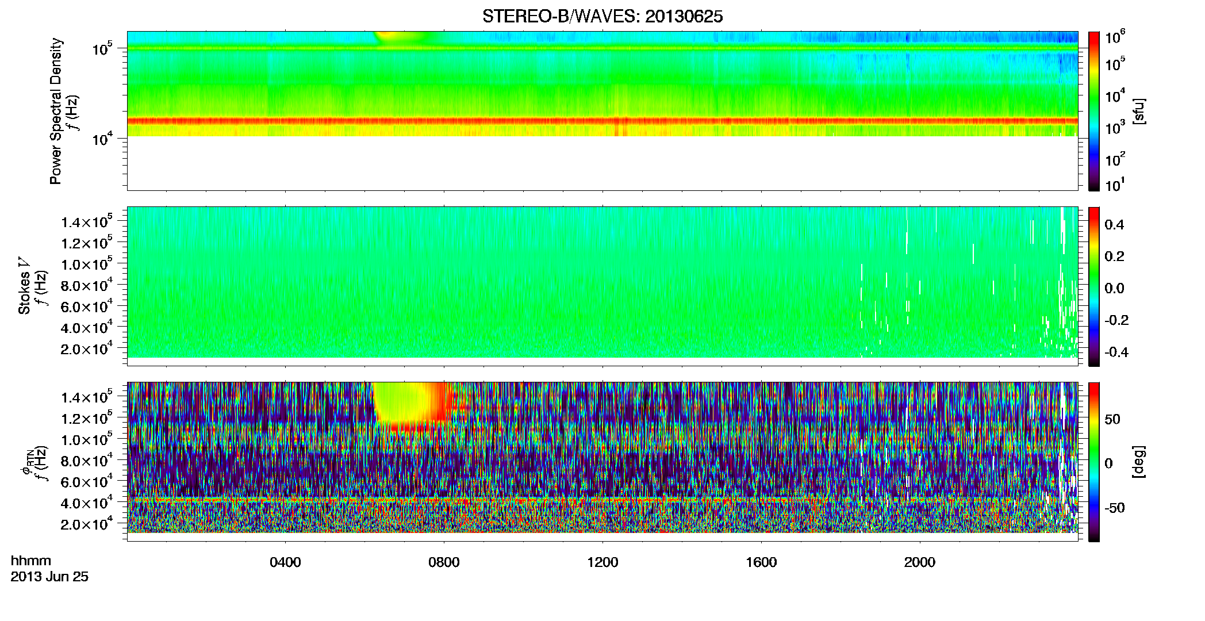Image resolution: width=1205 pixels, height=621 pixels.
Task: Select the 0800 time axis label
Action: [444, 562]
